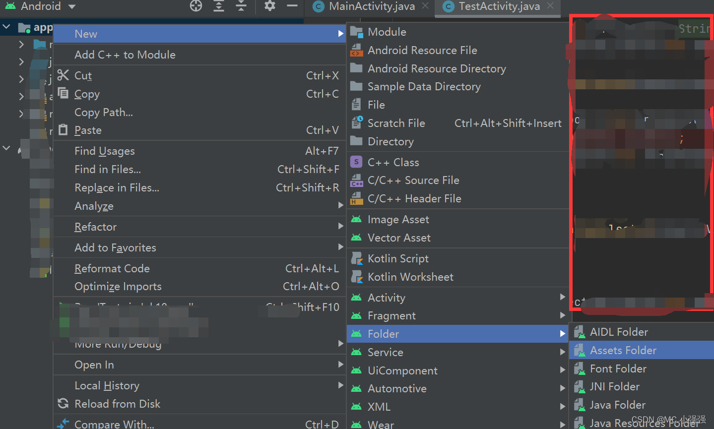The width and height of the screenshot is (714, 429).
Task: Click the Cut scissors icon
Action: click(63, 75)
